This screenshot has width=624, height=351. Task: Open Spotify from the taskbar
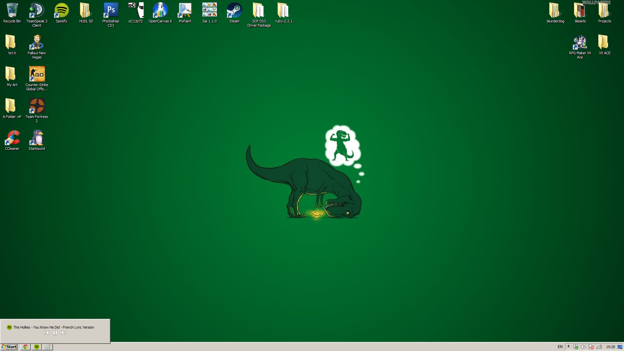coord(36,347)
